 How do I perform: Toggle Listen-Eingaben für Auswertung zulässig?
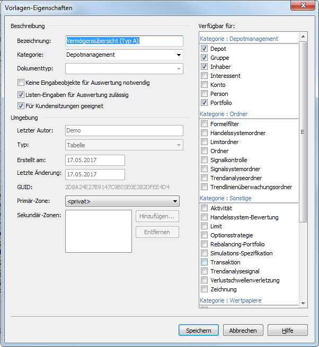(21, 95)
